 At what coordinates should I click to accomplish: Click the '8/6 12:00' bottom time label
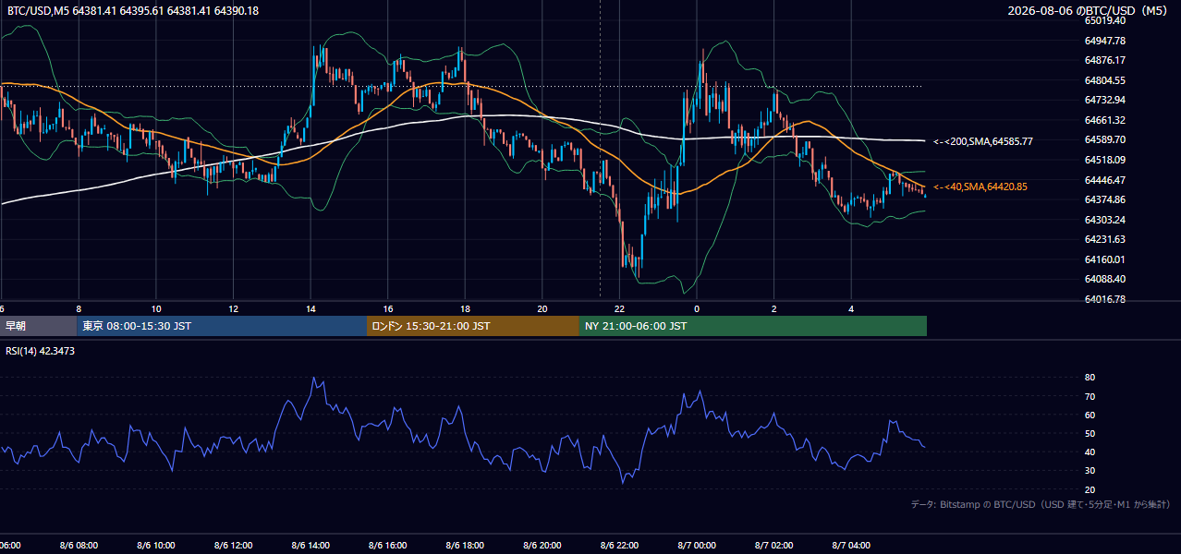click(234, 546)
